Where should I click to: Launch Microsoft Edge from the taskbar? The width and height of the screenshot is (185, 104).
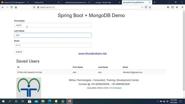(x=49, y=101)
